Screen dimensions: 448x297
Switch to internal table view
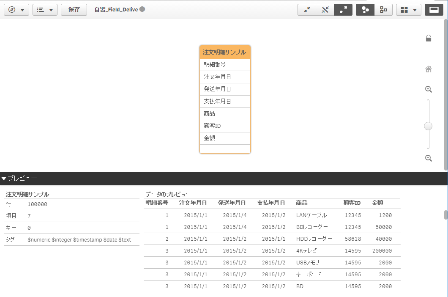[365, 10]
